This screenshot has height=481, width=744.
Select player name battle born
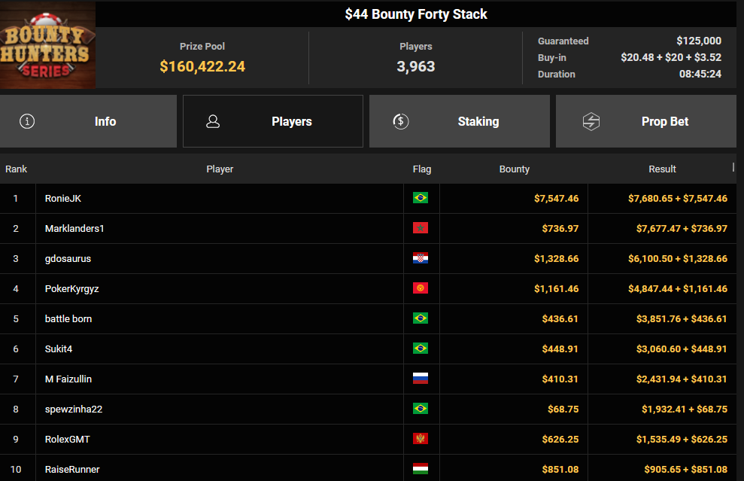pyautogui.click(x=68, y=318)
